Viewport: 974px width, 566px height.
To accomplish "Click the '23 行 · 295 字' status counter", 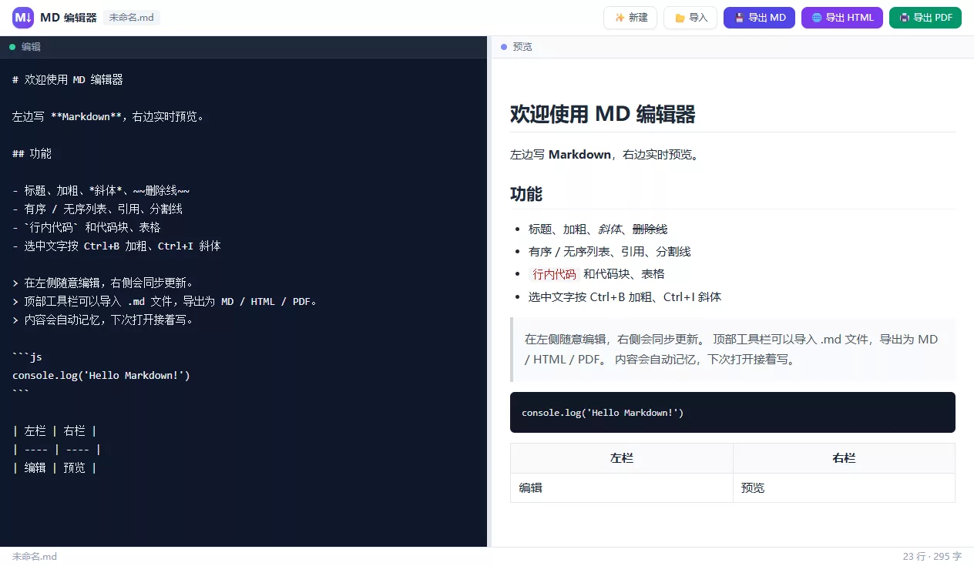I will [932, 556].
